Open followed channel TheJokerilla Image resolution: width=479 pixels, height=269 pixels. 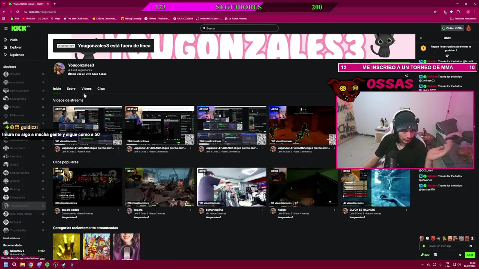tap(23, 231)
